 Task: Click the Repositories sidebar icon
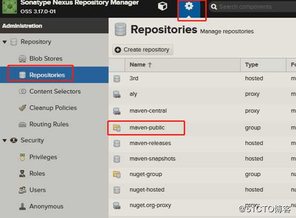[x=22, y=75]
